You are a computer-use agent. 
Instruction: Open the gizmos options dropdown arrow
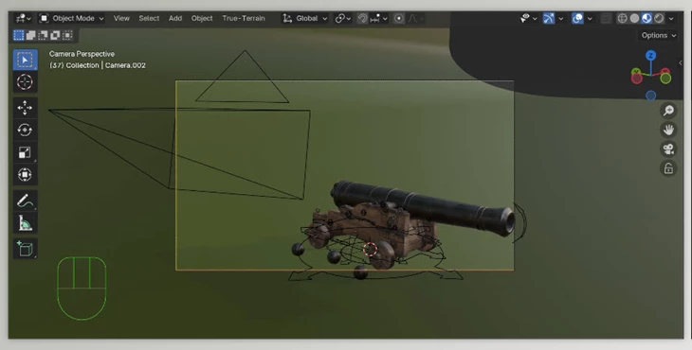click(x=560, y=19)
